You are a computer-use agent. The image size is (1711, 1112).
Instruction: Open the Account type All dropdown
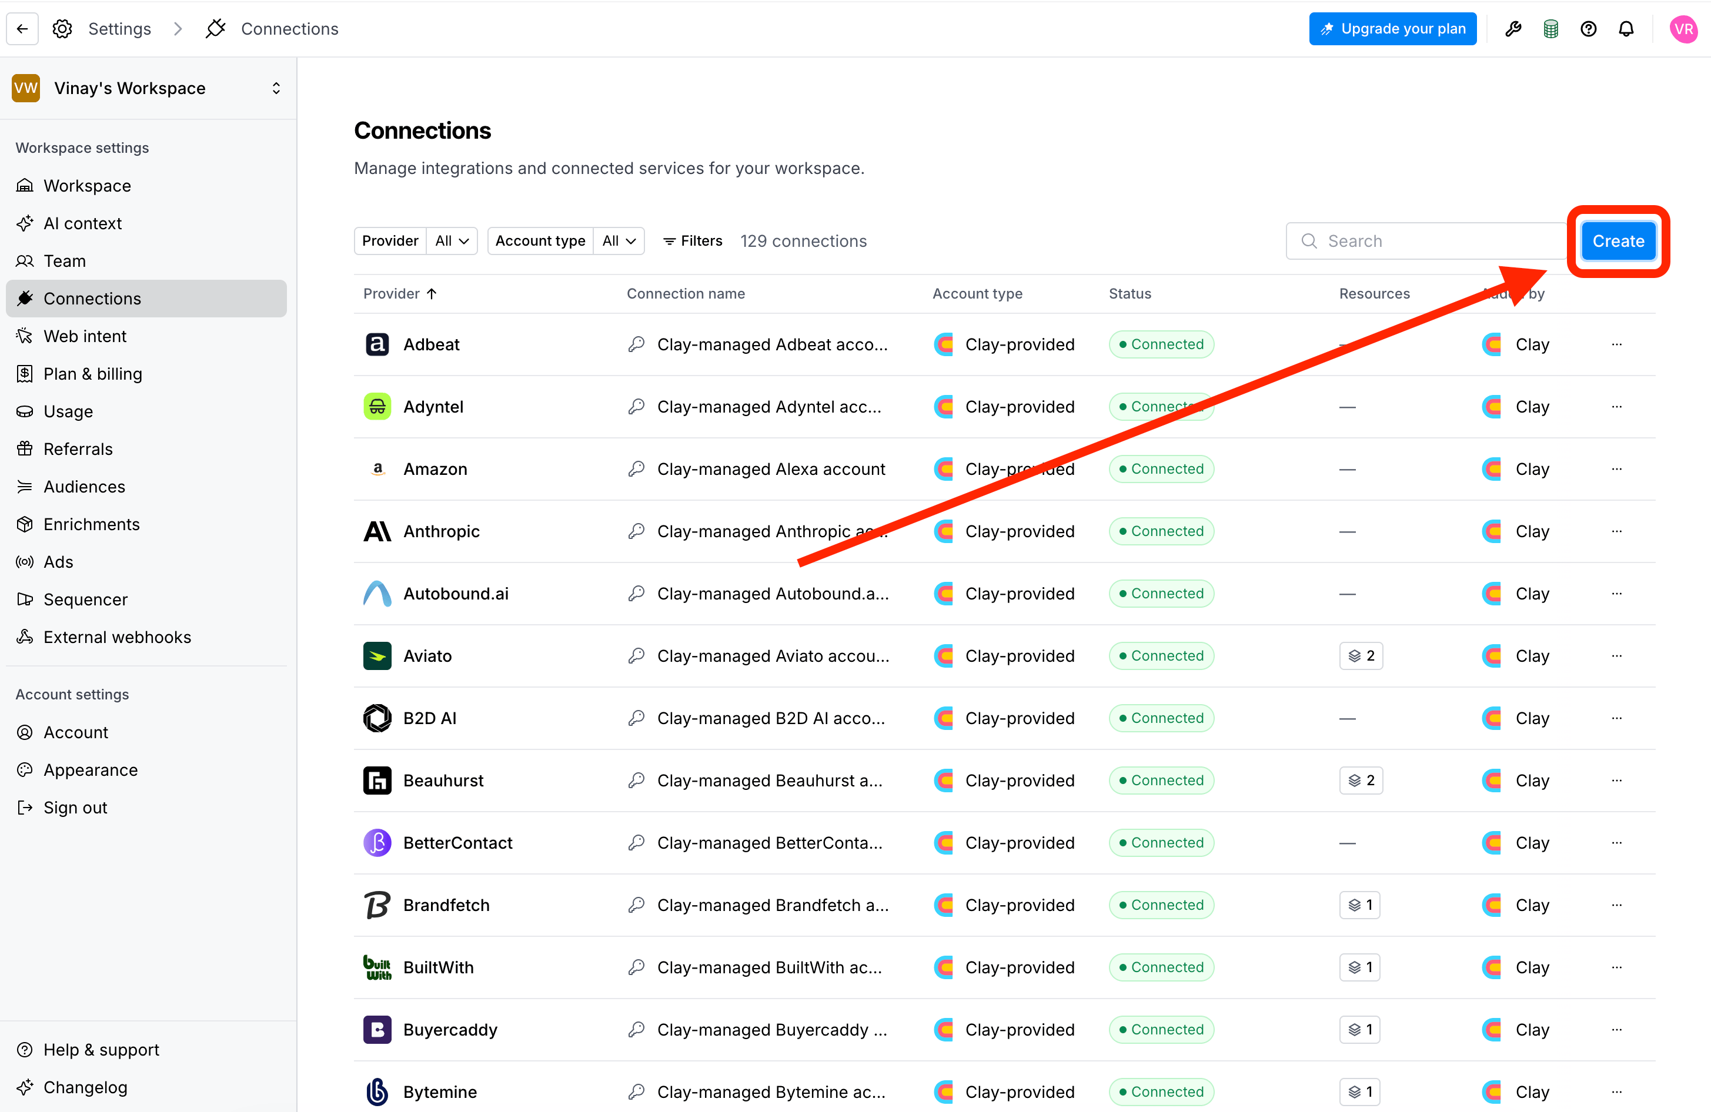click(x=619, y=241)
